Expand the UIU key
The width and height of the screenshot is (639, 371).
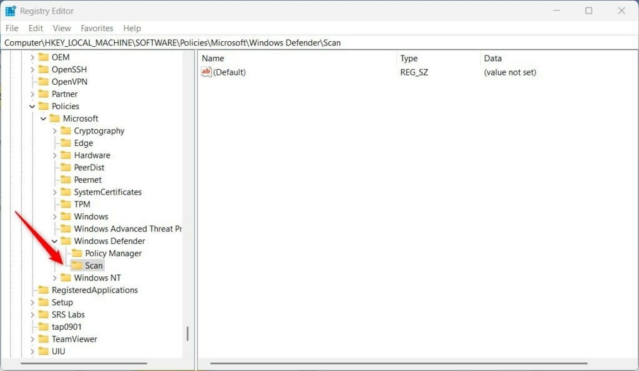[x=32, y=351]
